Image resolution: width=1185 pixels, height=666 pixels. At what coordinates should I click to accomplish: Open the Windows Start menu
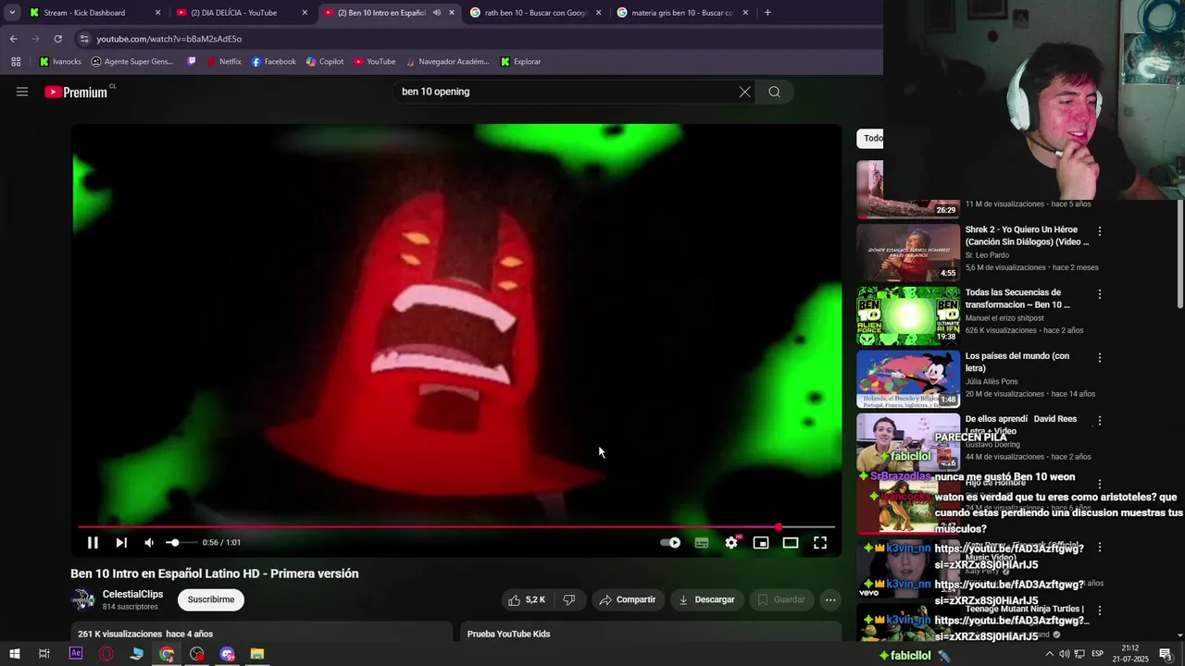[14, 654]
